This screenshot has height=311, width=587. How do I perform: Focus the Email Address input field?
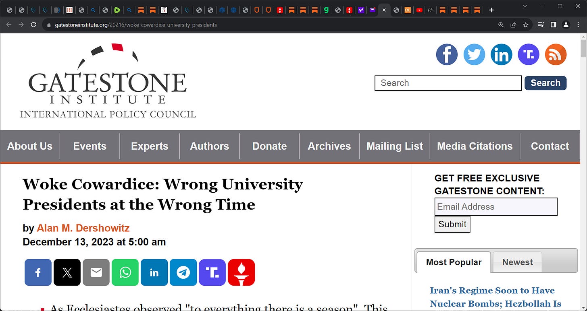tap(496, 207)
